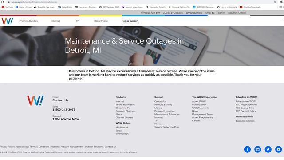The image size is (284, 160).
Task: Open Terms & Conditions link
Action: tap(39, 147)
